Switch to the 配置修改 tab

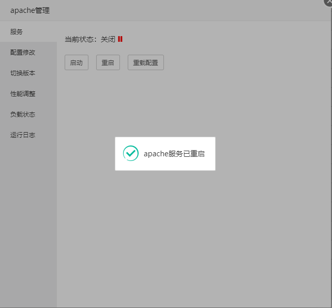[23, 53]
